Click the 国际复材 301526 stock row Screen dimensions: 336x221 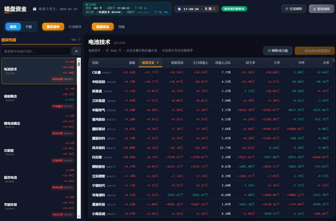pyautogui.click(x=211, y=129)
